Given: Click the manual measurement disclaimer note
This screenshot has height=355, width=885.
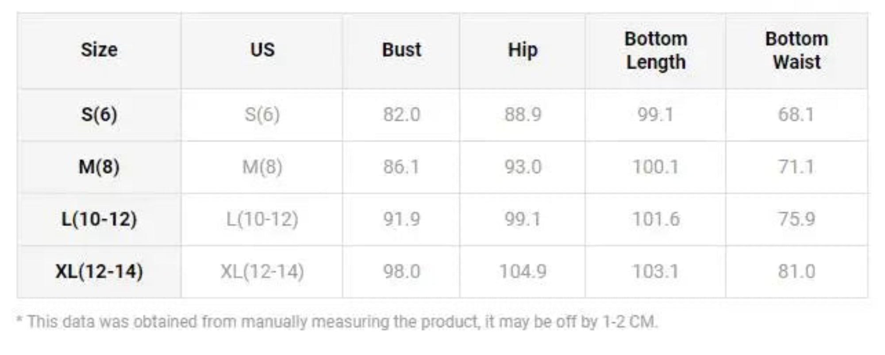Looking at the screenshot, I should click(337, 322).
